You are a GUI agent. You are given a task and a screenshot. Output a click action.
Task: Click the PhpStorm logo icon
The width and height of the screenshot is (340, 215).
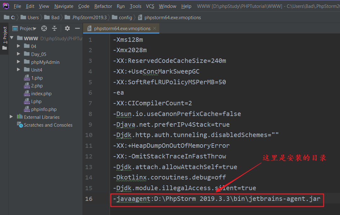pyautogui.click(x=6, y=6)
